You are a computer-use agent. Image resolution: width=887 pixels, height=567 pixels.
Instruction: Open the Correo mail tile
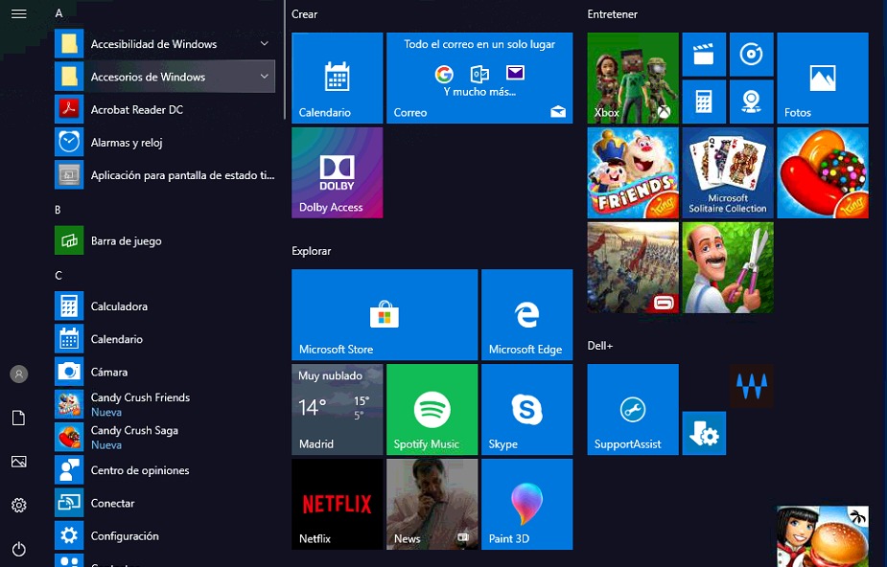pyautogui.click(x=479, y=78)
